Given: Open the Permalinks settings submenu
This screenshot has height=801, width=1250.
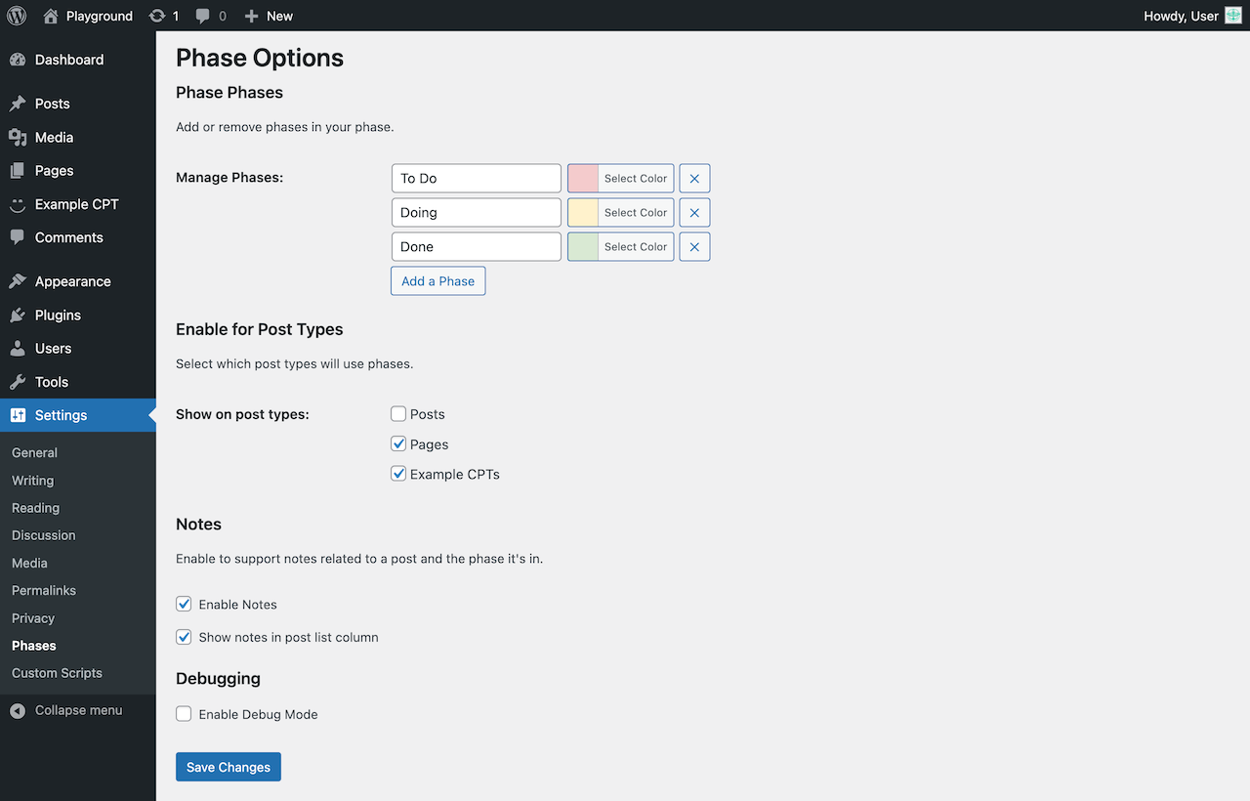Looking at the screenshot, I should pos(44,590).
